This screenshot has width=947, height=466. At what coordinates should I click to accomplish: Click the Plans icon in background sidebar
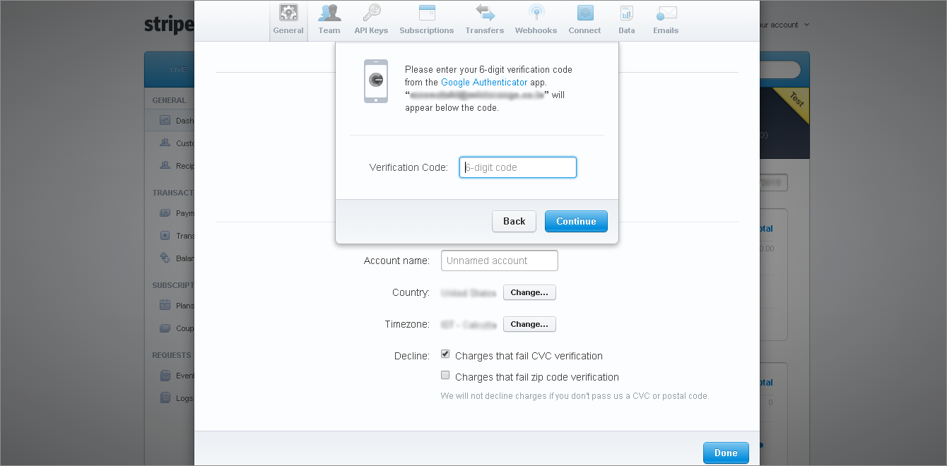tap(165, 306)
